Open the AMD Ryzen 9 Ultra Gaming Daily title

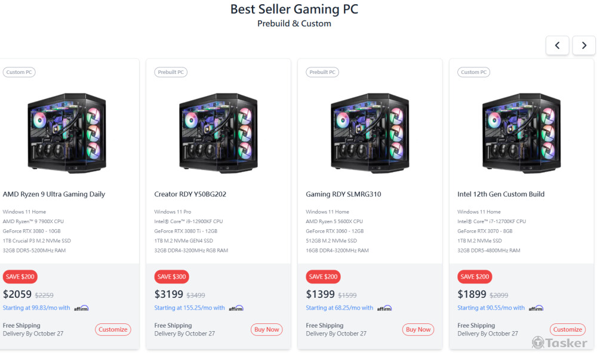point(54,195)
